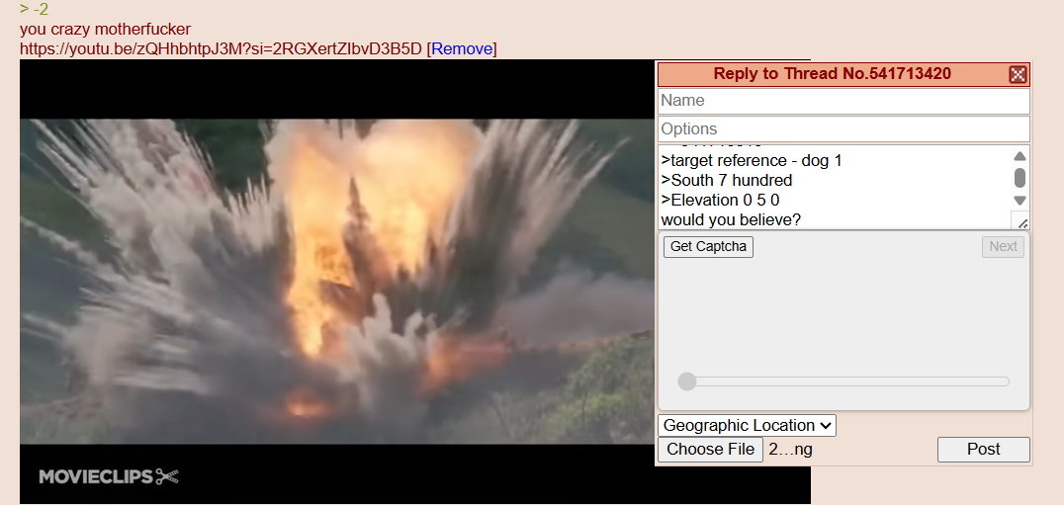The image size is (1064, 505).
Task: Close the Reply to Thread window
Action: tap(1018, 74)
